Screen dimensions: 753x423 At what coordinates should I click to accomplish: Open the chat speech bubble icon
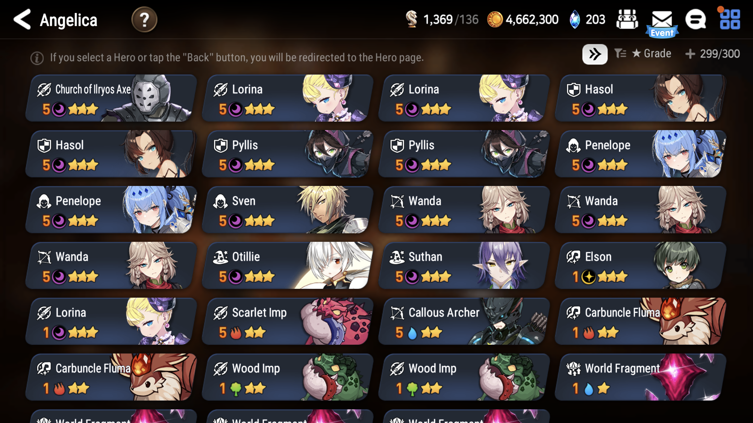tap(696, 20)
